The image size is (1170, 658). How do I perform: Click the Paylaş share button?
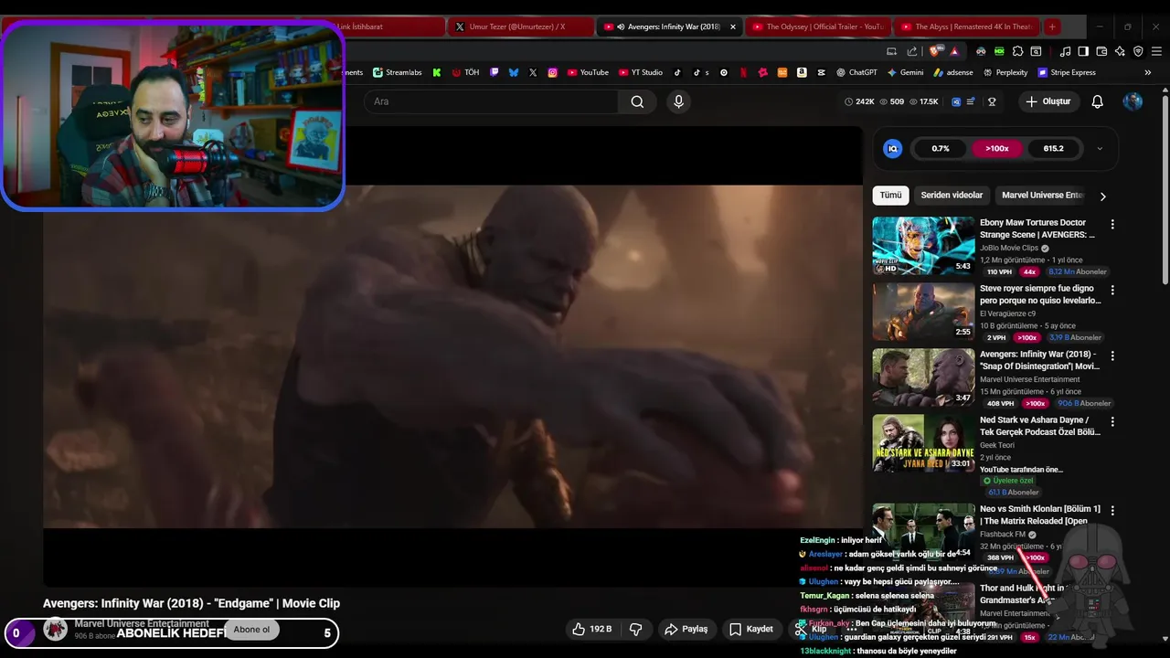click(686, 629)
